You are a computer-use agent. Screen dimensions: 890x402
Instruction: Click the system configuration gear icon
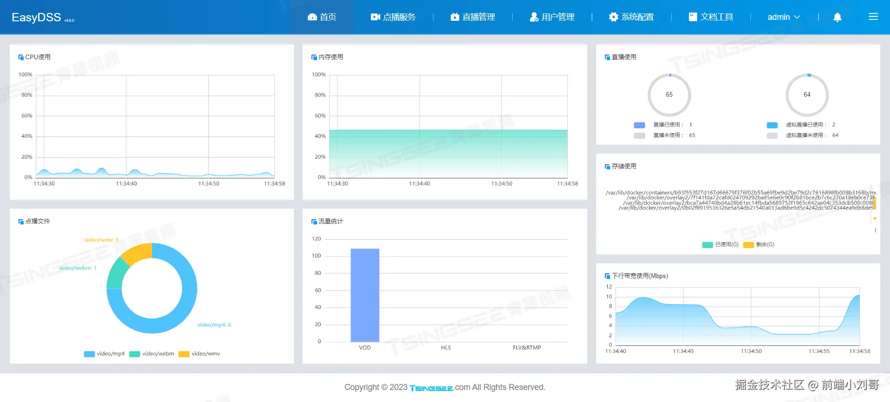(614, 17)
